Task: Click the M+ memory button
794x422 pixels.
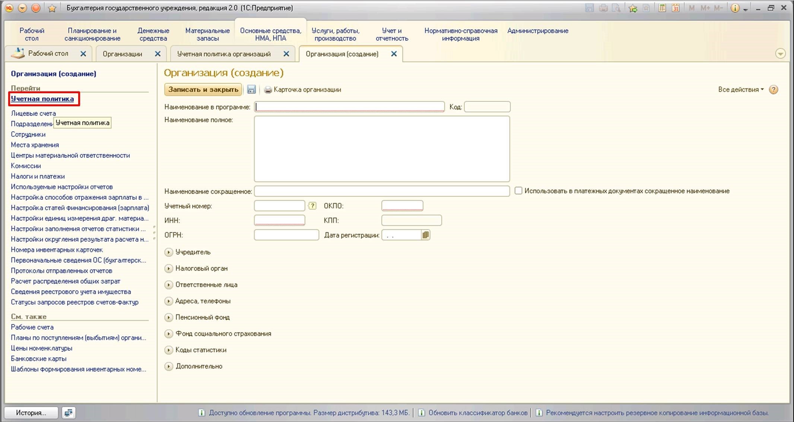Action: [x=705, y=8]
